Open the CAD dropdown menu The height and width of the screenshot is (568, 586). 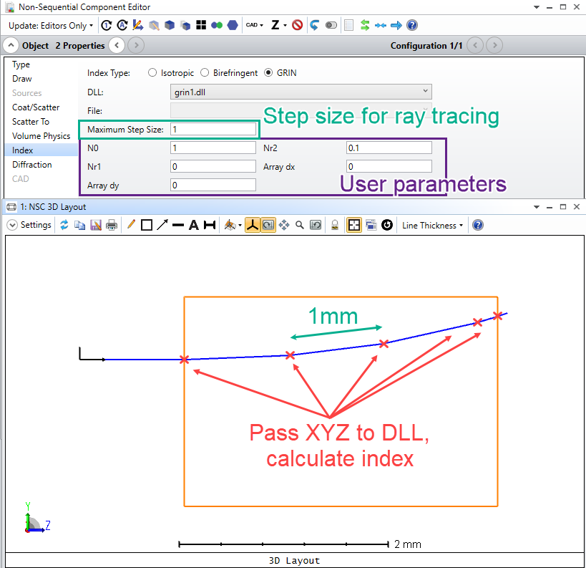coord(255,26)
